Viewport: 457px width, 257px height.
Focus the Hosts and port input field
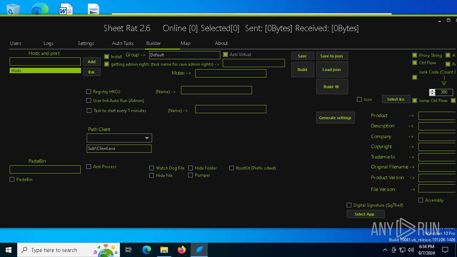point(45,62)
